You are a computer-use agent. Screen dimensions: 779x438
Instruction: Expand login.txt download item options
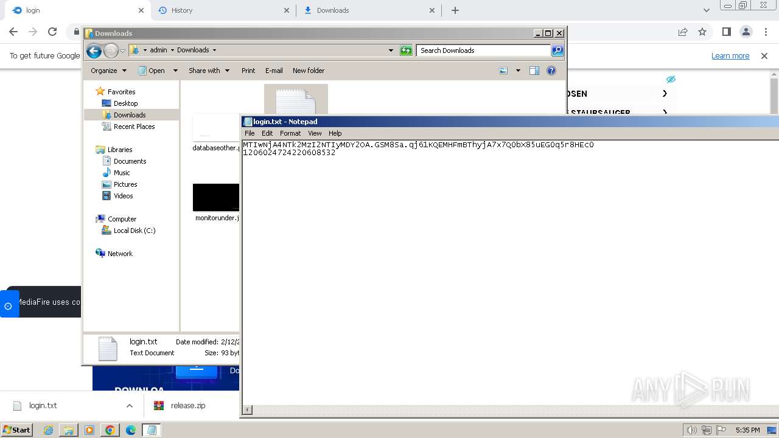(129, 406)
